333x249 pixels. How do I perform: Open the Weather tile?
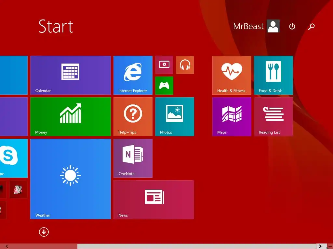coord(71,179)
